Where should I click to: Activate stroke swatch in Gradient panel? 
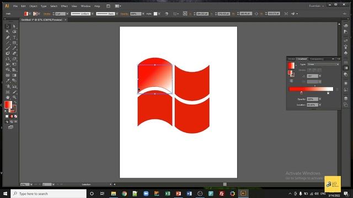click(x=292, y=74)
